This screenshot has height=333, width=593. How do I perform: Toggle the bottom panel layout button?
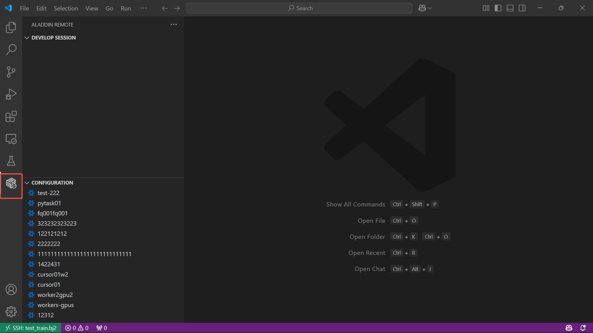[510, 8]
